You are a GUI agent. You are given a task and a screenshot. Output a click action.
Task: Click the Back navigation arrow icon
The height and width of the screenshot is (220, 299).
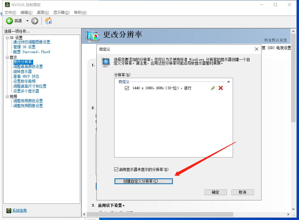coord(9,21)
